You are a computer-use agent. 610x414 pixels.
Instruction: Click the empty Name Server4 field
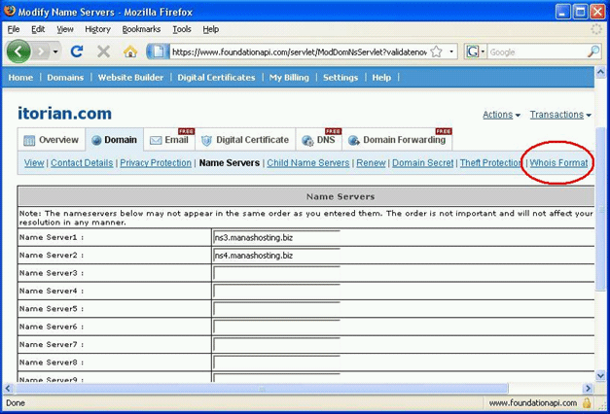pyautogui.click(x=276, y=292)
